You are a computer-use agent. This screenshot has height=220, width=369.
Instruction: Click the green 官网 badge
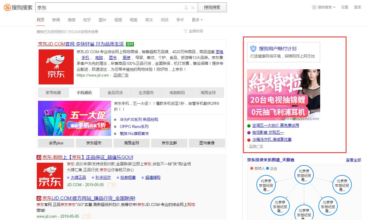coord(130,44)
